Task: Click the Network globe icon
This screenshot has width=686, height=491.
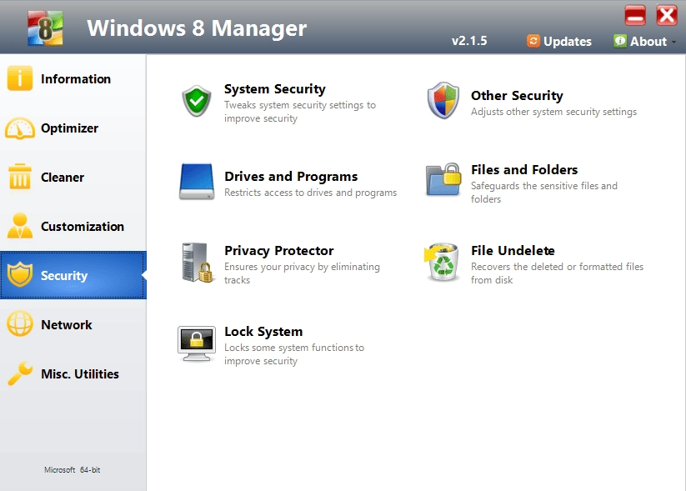Action: [20, 323]
